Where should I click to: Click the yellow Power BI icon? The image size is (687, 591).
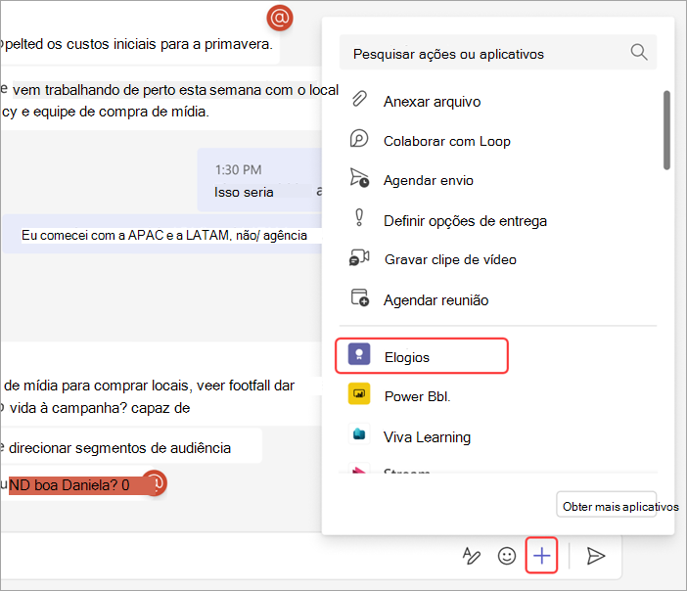(x=359, y=393)
